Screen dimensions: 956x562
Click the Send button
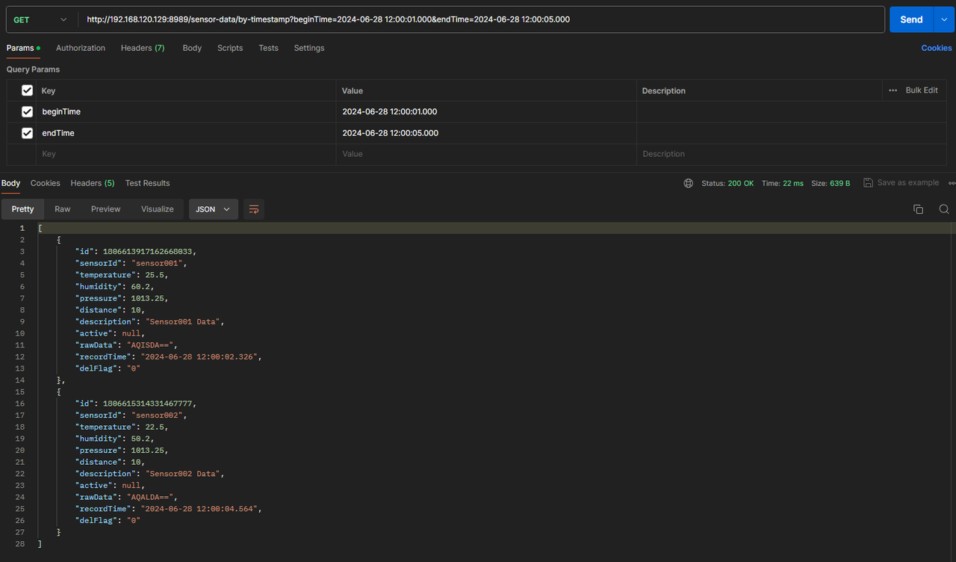tap(910, 19)
